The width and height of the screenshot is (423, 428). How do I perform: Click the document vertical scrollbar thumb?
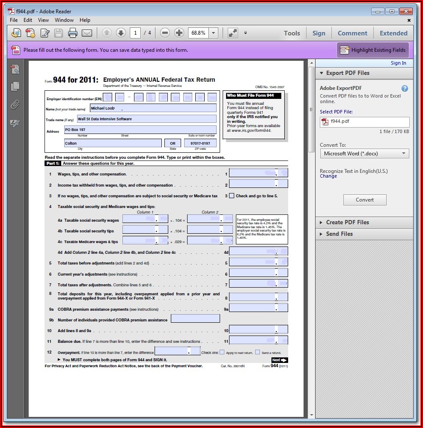[311, 109]
